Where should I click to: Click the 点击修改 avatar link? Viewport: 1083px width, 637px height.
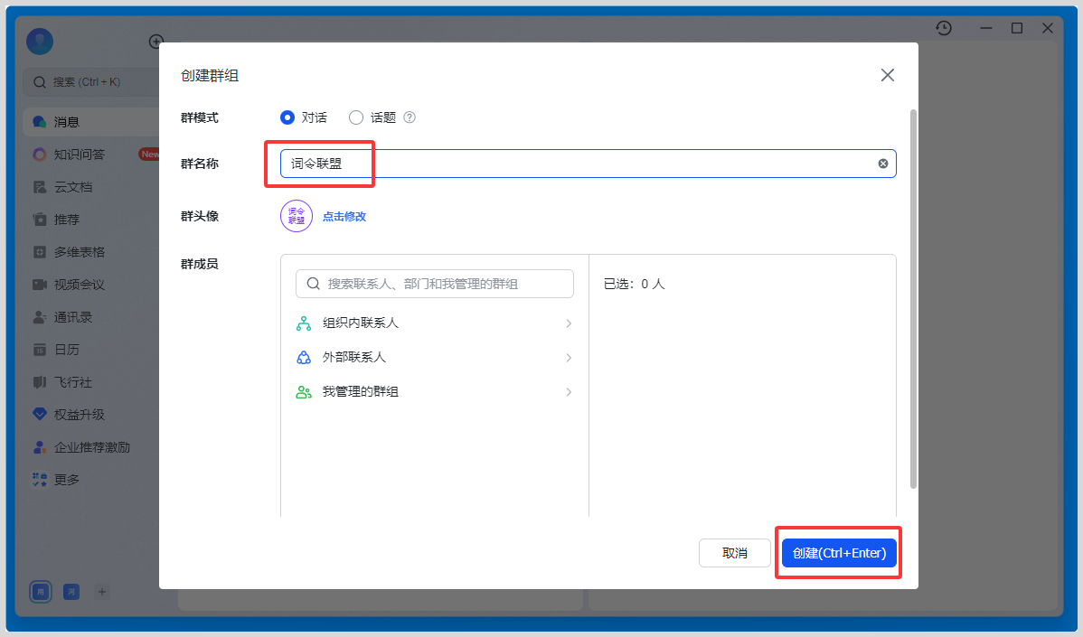pos(344,217)
